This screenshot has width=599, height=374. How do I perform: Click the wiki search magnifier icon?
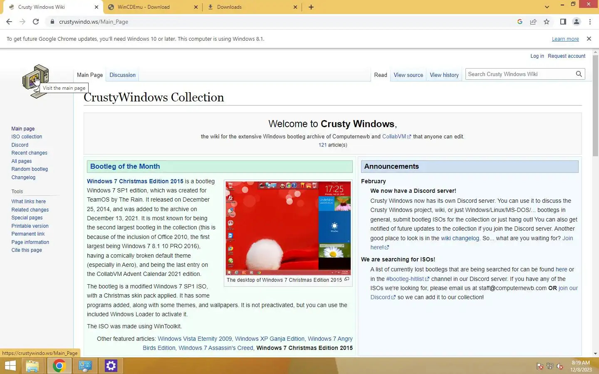pos(579,74)
